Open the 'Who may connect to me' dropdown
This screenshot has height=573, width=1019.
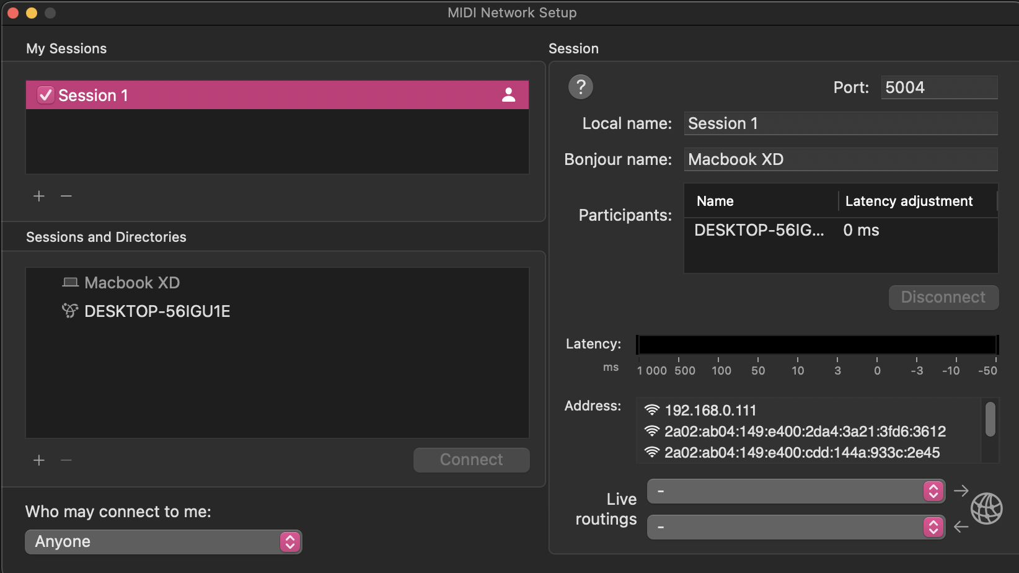[163, 541]
